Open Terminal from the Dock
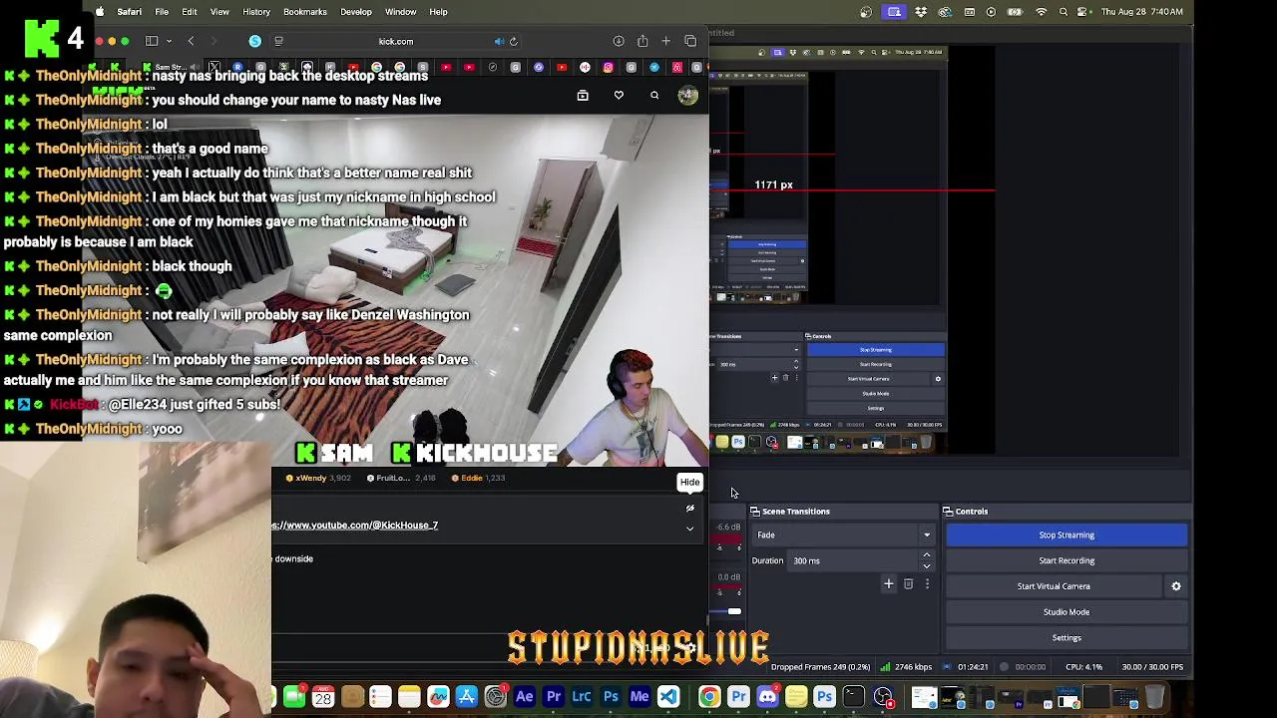 [853, 697]
